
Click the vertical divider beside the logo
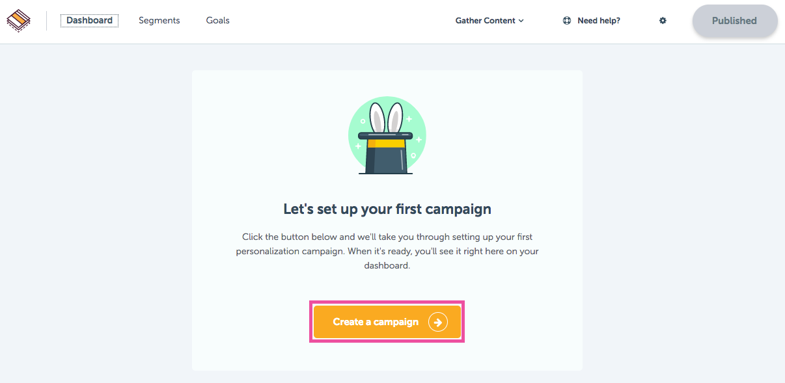coord(47,21)
